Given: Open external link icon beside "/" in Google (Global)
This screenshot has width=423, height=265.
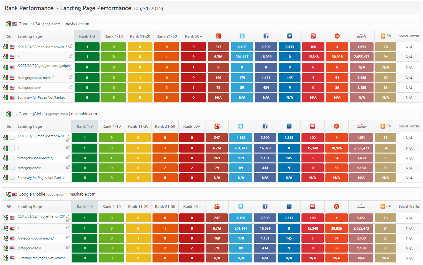Looking at the screenshot, I should coord(68,147).
